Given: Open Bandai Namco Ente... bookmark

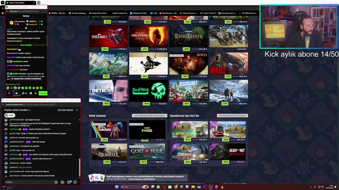Looking at the screenshot, I should pos(98,13).
